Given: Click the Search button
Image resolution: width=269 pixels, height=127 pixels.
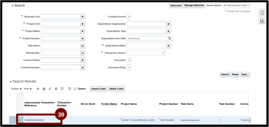Looking at the screenshot, I should tap(225, 74).
